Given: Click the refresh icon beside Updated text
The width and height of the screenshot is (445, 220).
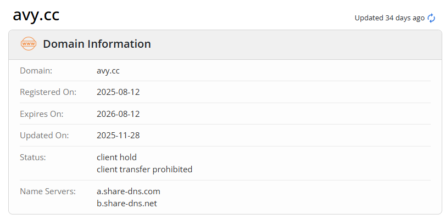Looking at the screenshot, I should point(431,18).
